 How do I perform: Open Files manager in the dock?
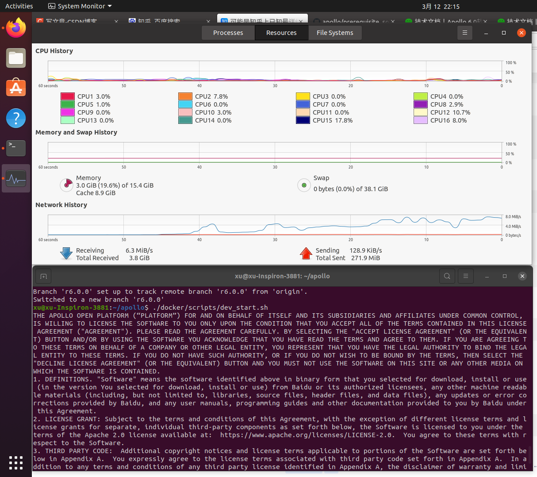click(16, 58)
